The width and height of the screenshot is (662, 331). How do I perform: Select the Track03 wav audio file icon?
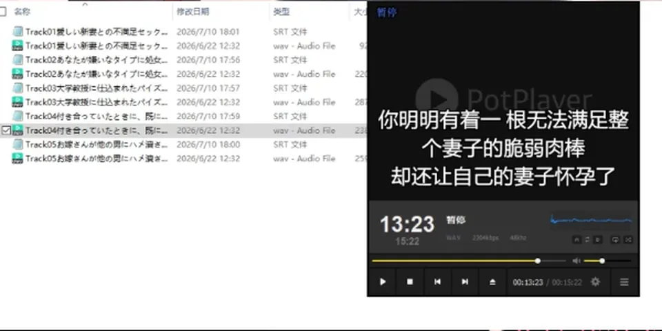17,102
